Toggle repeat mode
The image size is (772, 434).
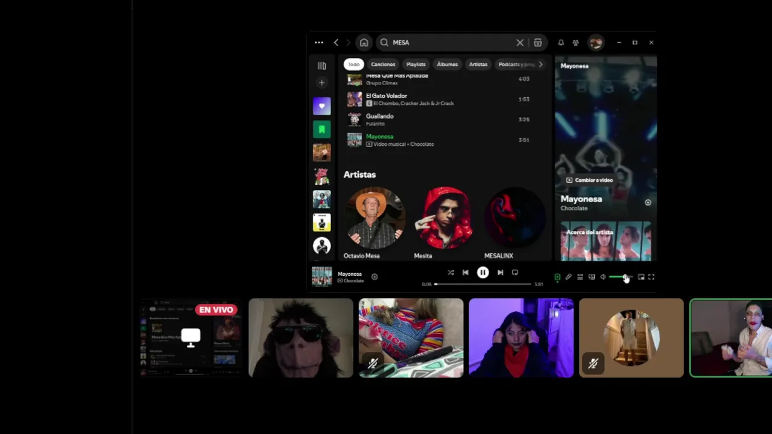coord(515,272)
